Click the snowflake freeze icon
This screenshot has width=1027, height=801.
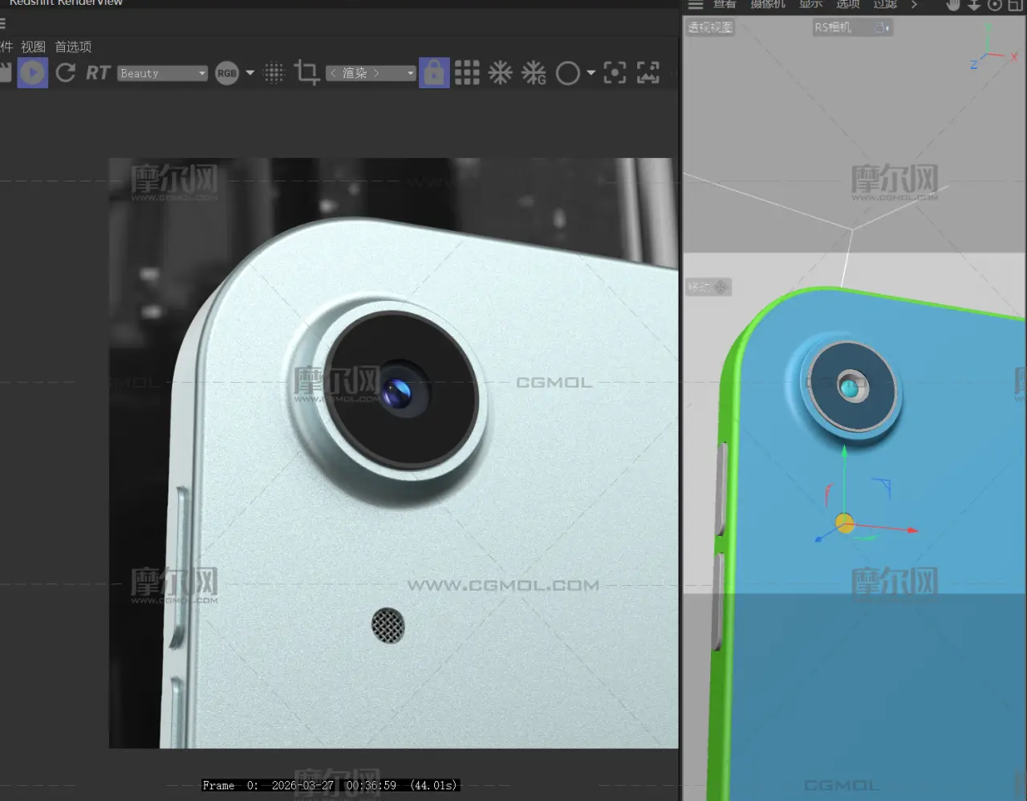[501, 73]
